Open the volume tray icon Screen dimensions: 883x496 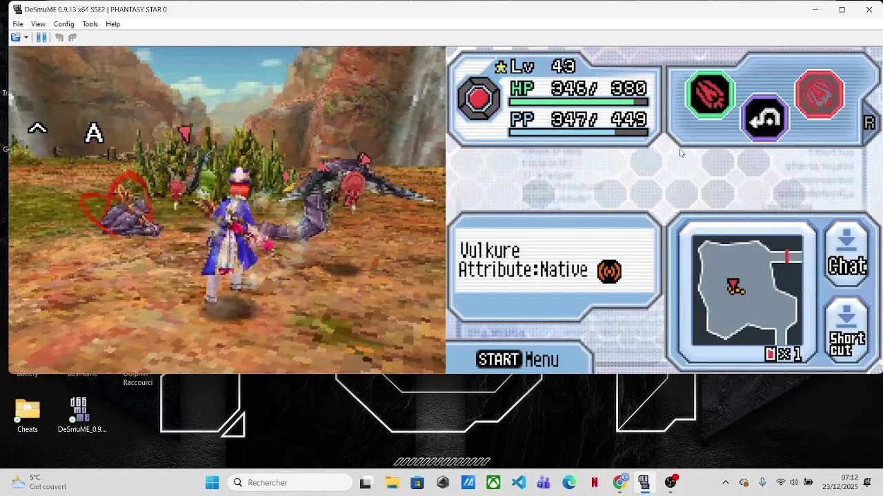point(794,483)
